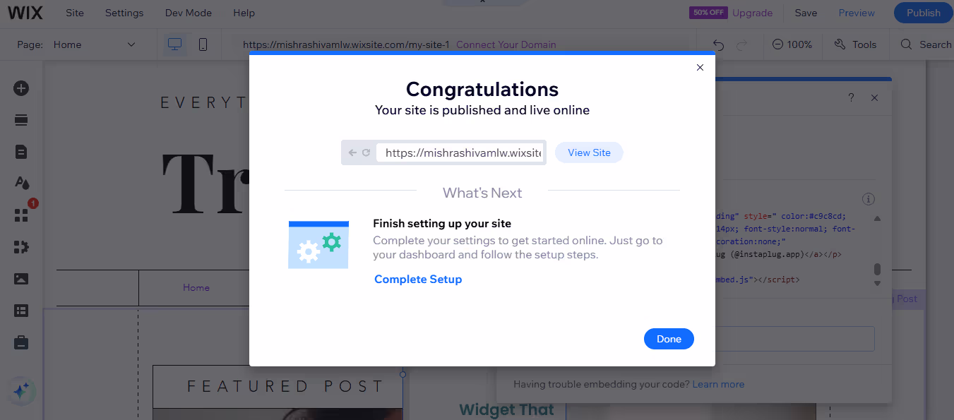Open the App Market panel
Screen dimensions: 954x420
[21, 215]
